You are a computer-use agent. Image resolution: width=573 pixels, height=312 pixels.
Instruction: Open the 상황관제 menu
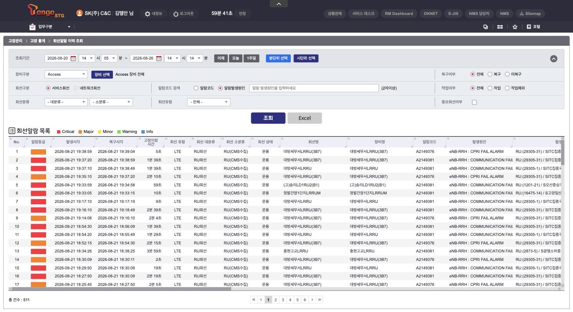click(x=335, y=13)
